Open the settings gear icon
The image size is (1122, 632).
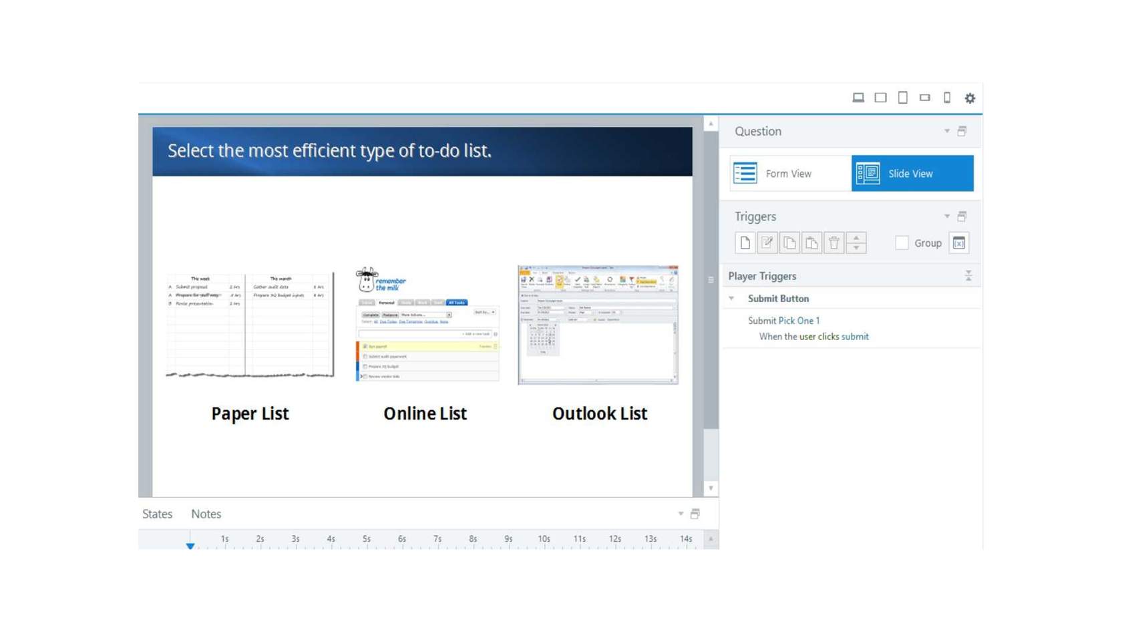(970, 98)
